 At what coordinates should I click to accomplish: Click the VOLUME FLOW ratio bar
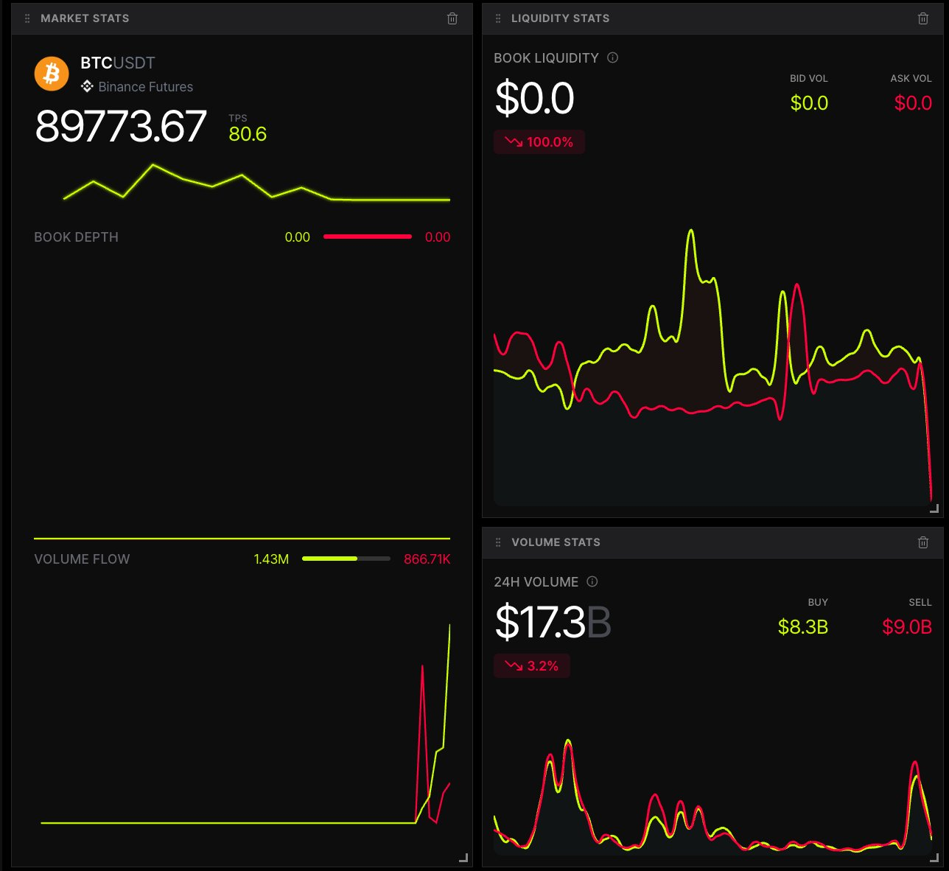point(346,559)
